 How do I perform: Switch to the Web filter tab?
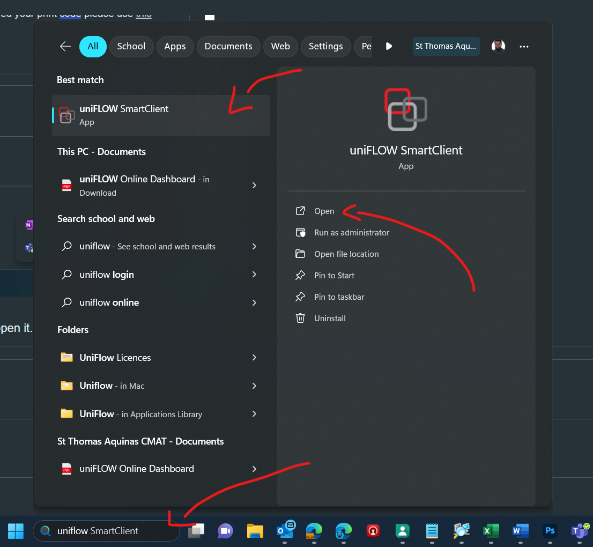[x=280, y=46]
